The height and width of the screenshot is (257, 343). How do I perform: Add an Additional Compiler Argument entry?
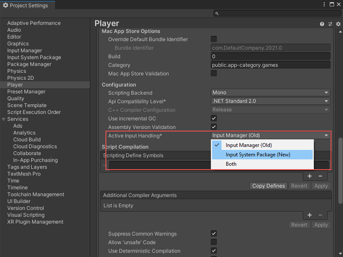(310, 215)
